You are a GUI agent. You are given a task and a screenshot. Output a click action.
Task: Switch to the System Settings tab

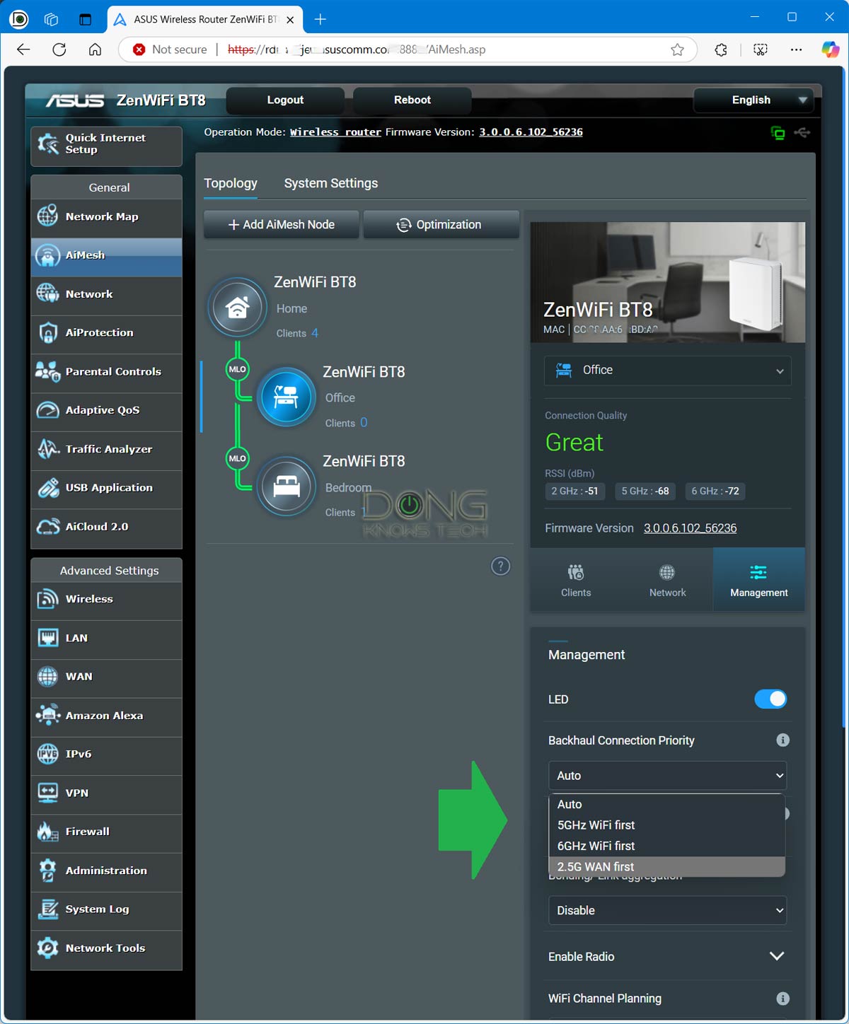(x=330, y=183)
